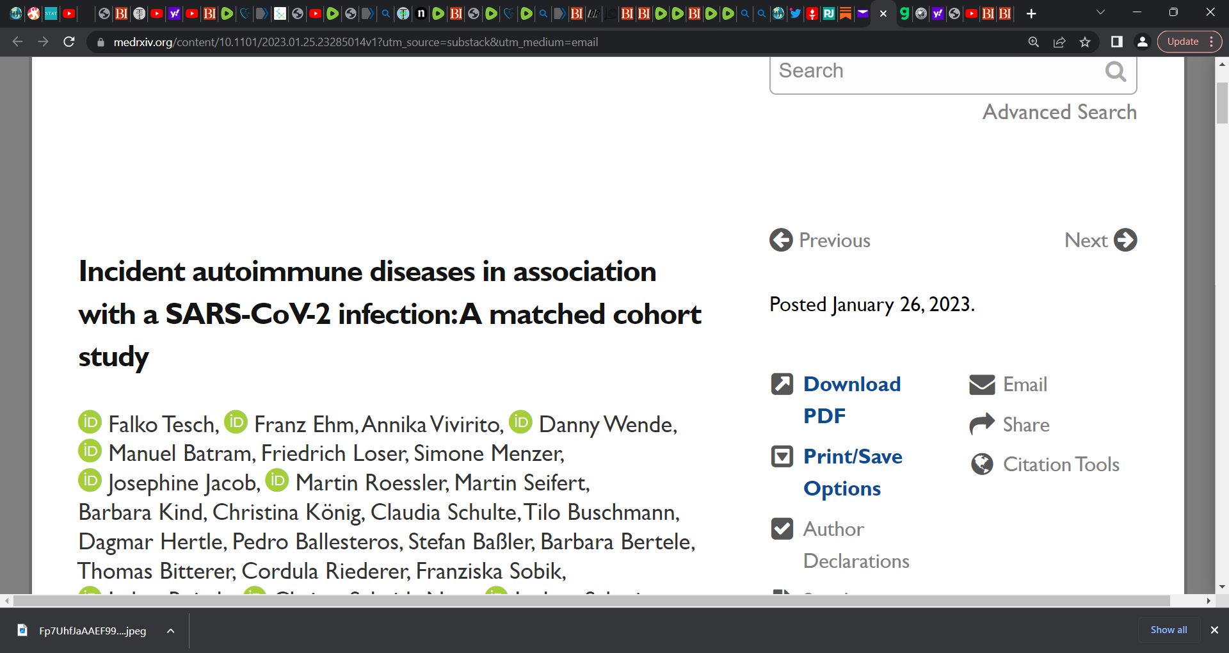Click the Share curved arrow icon
Screen dimensions: 1229x653
982,424
